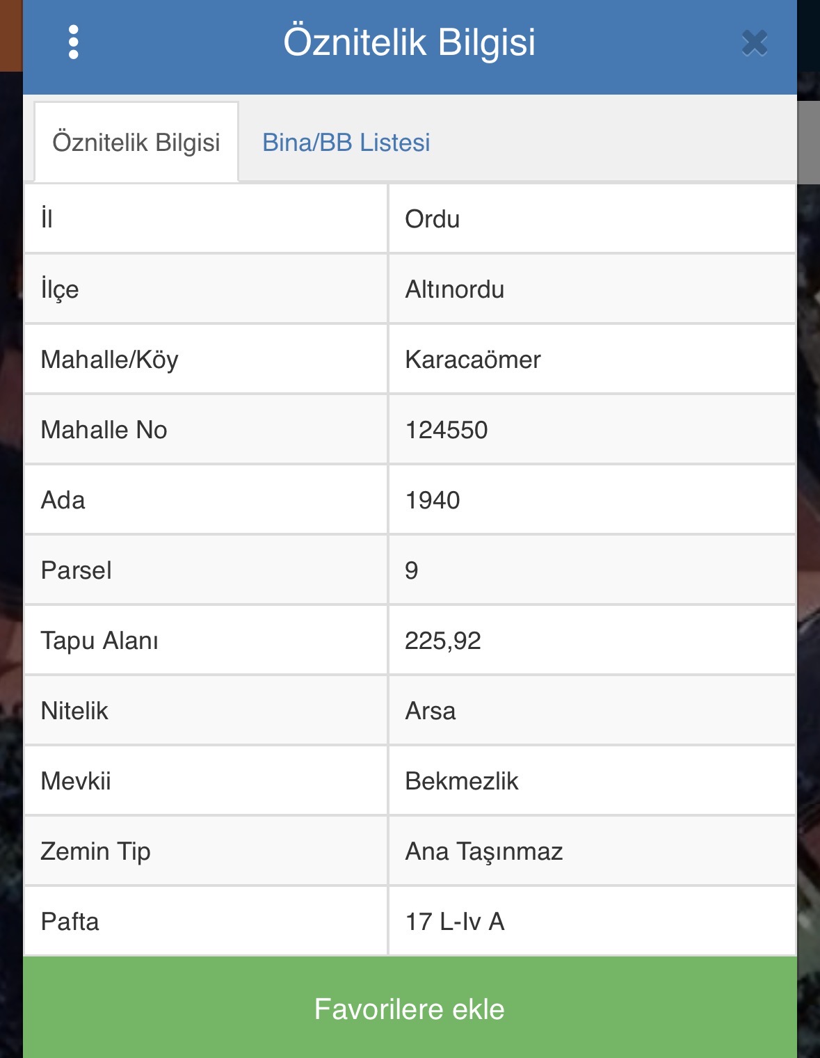Close the Öznitelik Bilgisi panel
Viewport: 820px width, 1058px height.
click(755, 43)
